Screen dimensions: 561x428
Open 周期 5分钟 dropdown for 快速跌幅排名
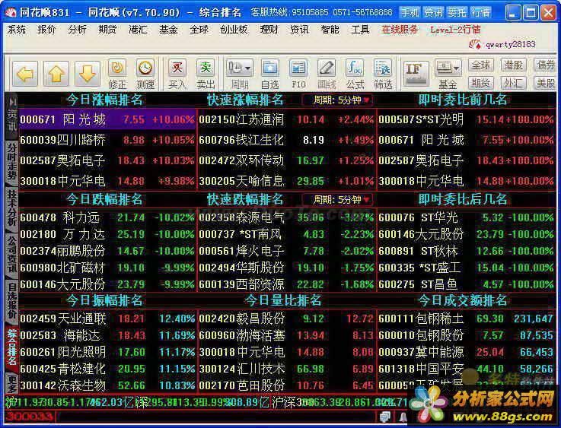click(x=337, y=199)
